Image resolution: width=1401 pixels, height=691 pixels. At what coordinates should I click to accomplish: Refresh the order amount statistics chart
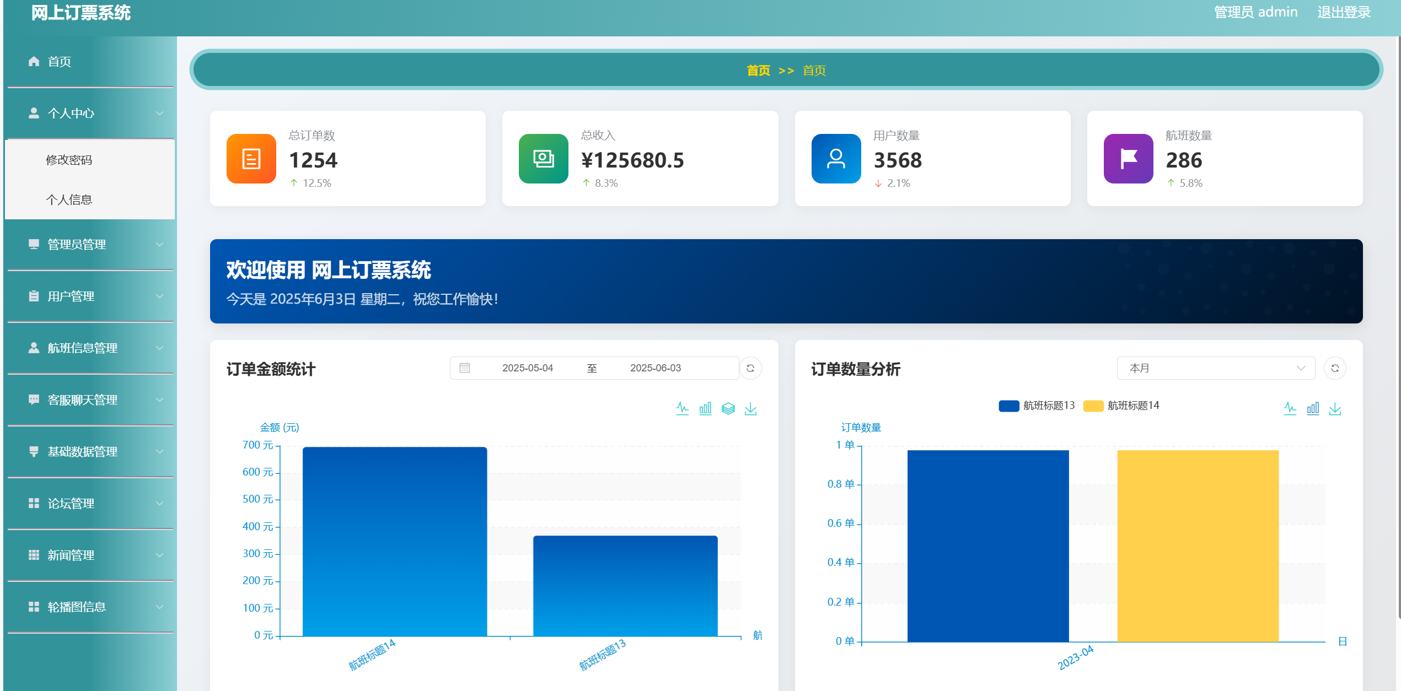(750, 368)
